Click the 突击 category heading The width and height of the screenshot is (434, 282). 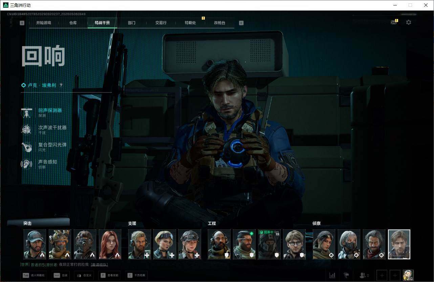[27, 223]
